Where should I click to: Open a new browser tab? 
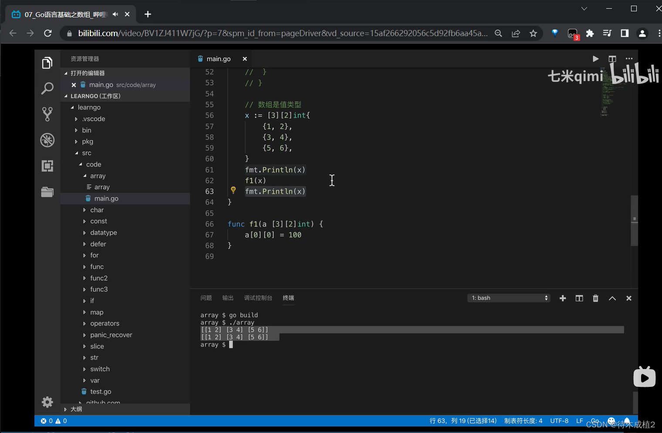[148, 14]
